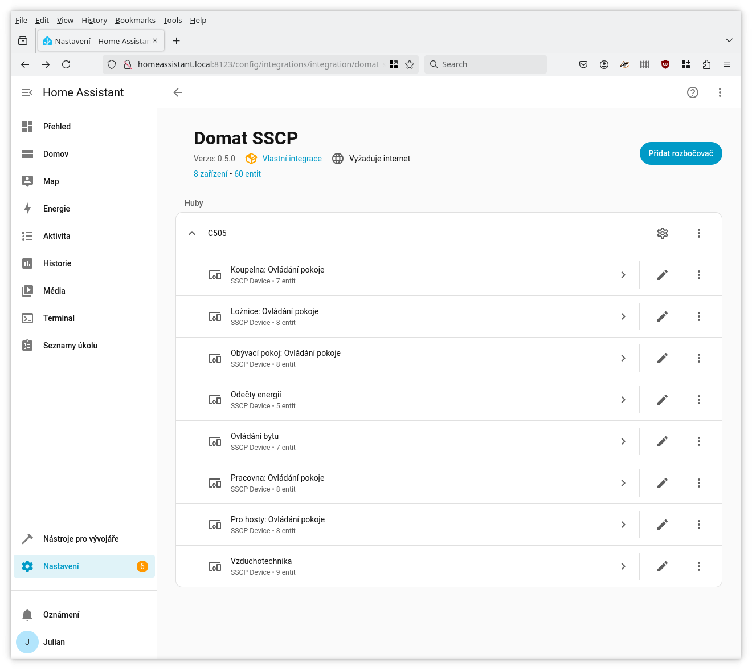752x670 pixels.
Task: Open Obývací pokoj device via chevron
Action: pyautogui.click(x=623, y=358)
